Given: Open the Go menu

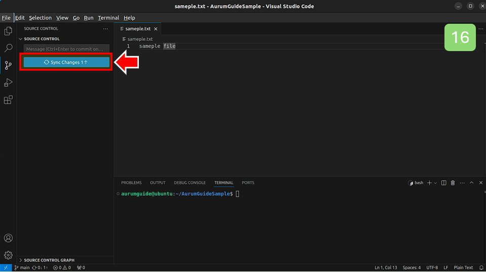Looking at the screenshot, I should [76, 18].
